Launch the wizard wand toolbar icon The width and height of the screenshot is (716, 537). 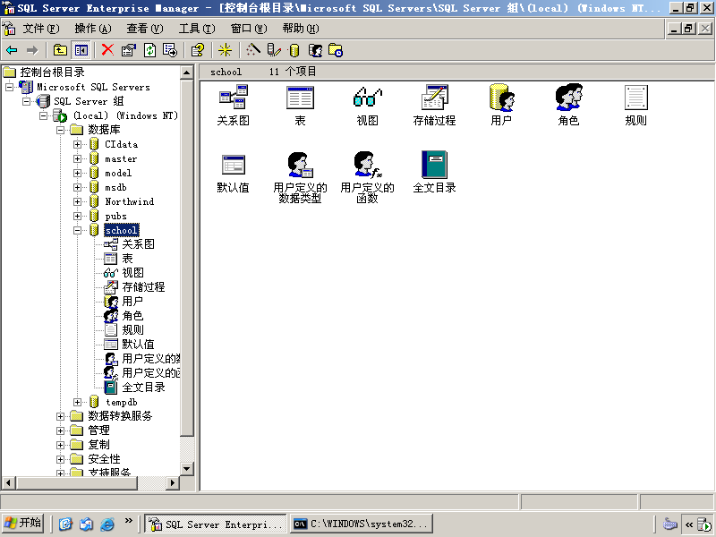tap(253, 50)
